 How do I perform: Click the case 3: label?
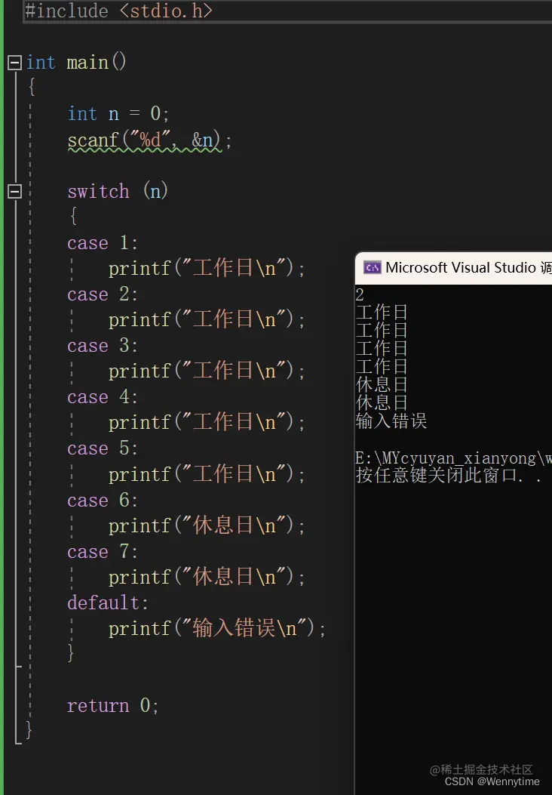click(x=103, y=346)
